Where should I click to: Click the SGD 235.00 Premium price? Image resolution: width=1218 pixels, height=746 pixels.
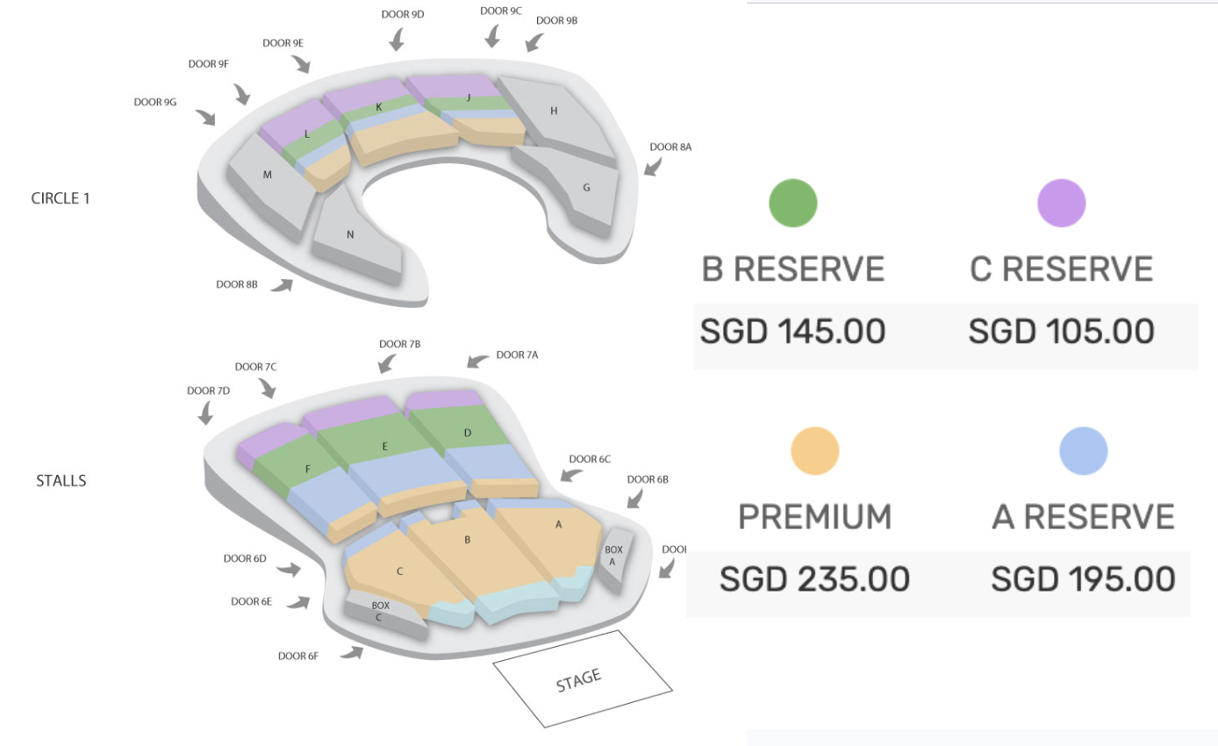coord(813,579)
